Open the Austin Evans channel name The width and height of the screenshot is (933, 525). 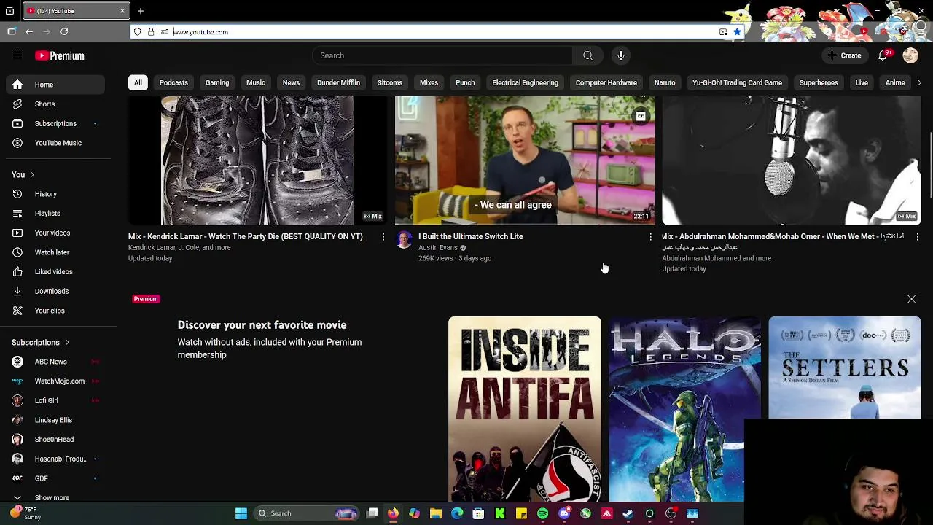(438, 248)
